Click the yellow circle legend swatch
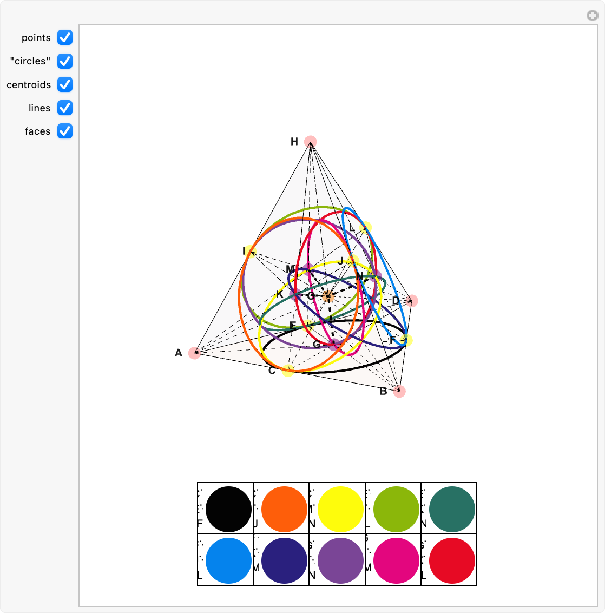605x614 pixels. coord(340,509)
